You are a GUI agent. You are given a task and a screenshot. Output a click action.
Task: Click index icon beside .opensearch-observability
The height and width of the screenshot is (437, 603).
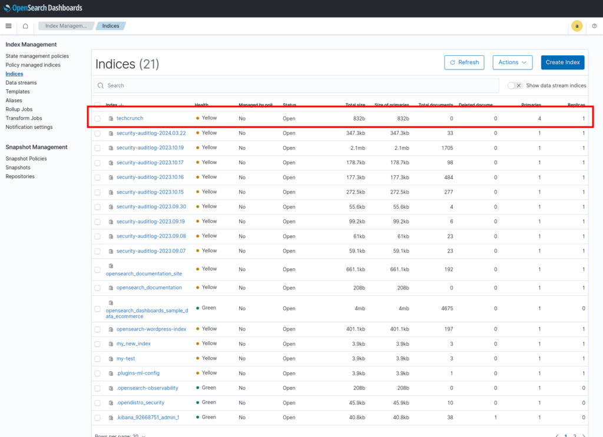pyautogui.click(x=111, y=389)
